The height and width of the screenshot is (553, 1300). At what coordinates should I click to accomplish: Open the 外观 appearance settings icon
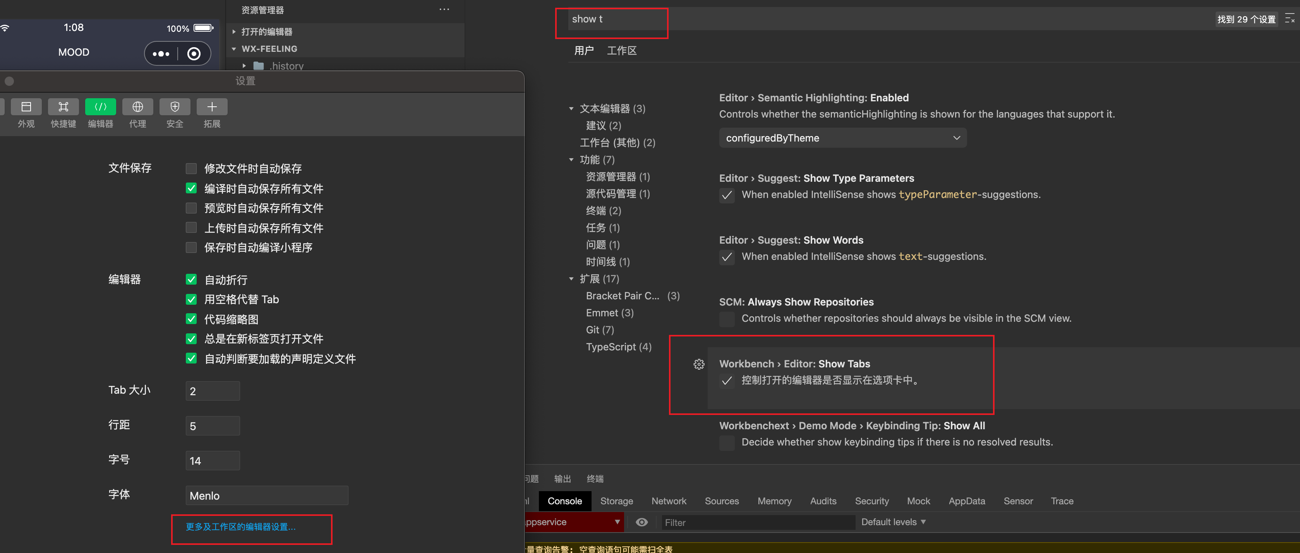tap(26, 107)
